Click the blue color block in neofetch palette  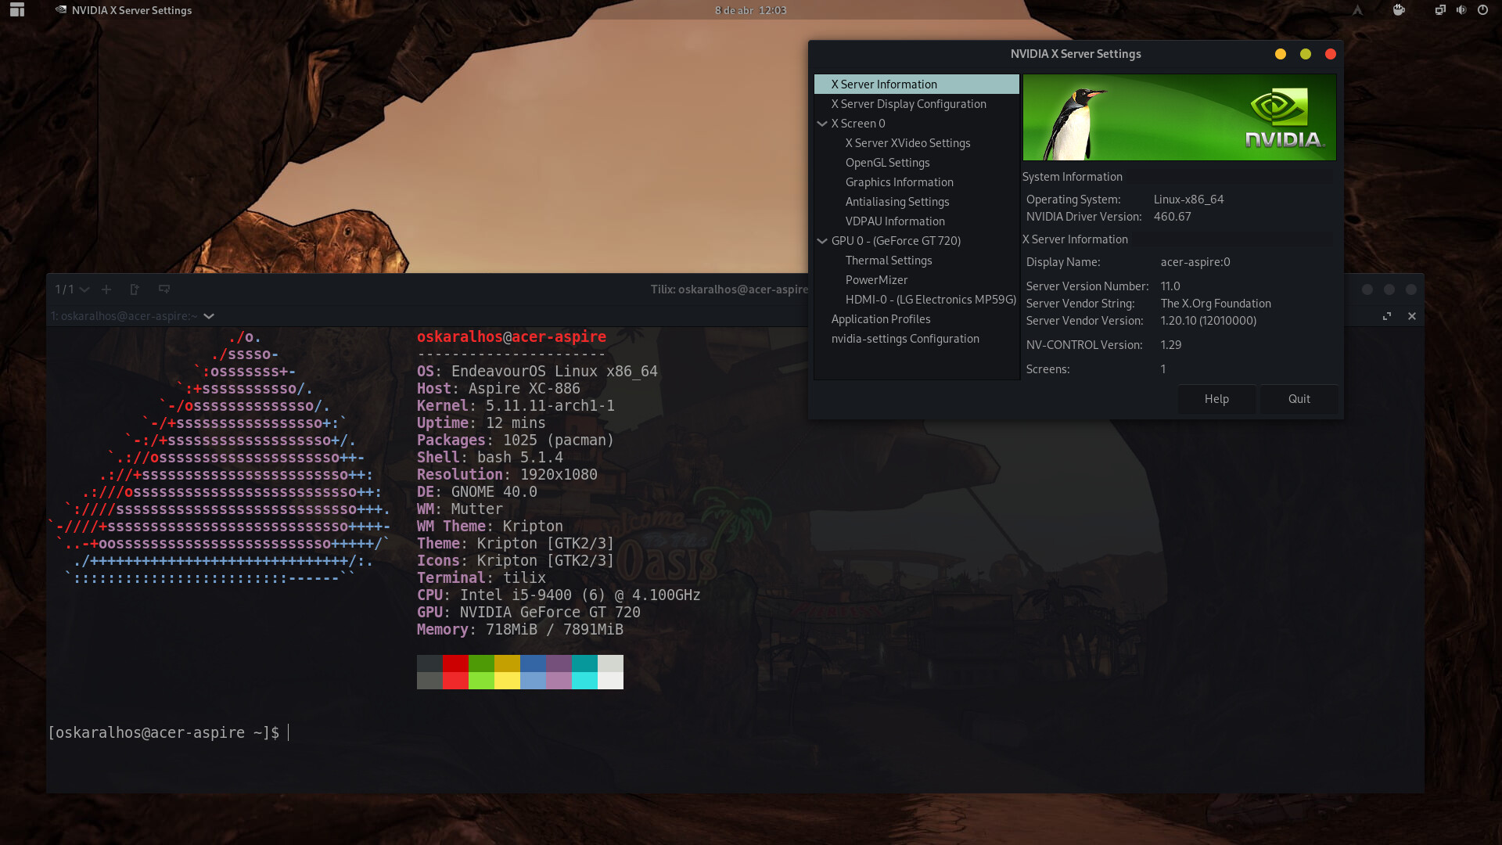point(533,663)
